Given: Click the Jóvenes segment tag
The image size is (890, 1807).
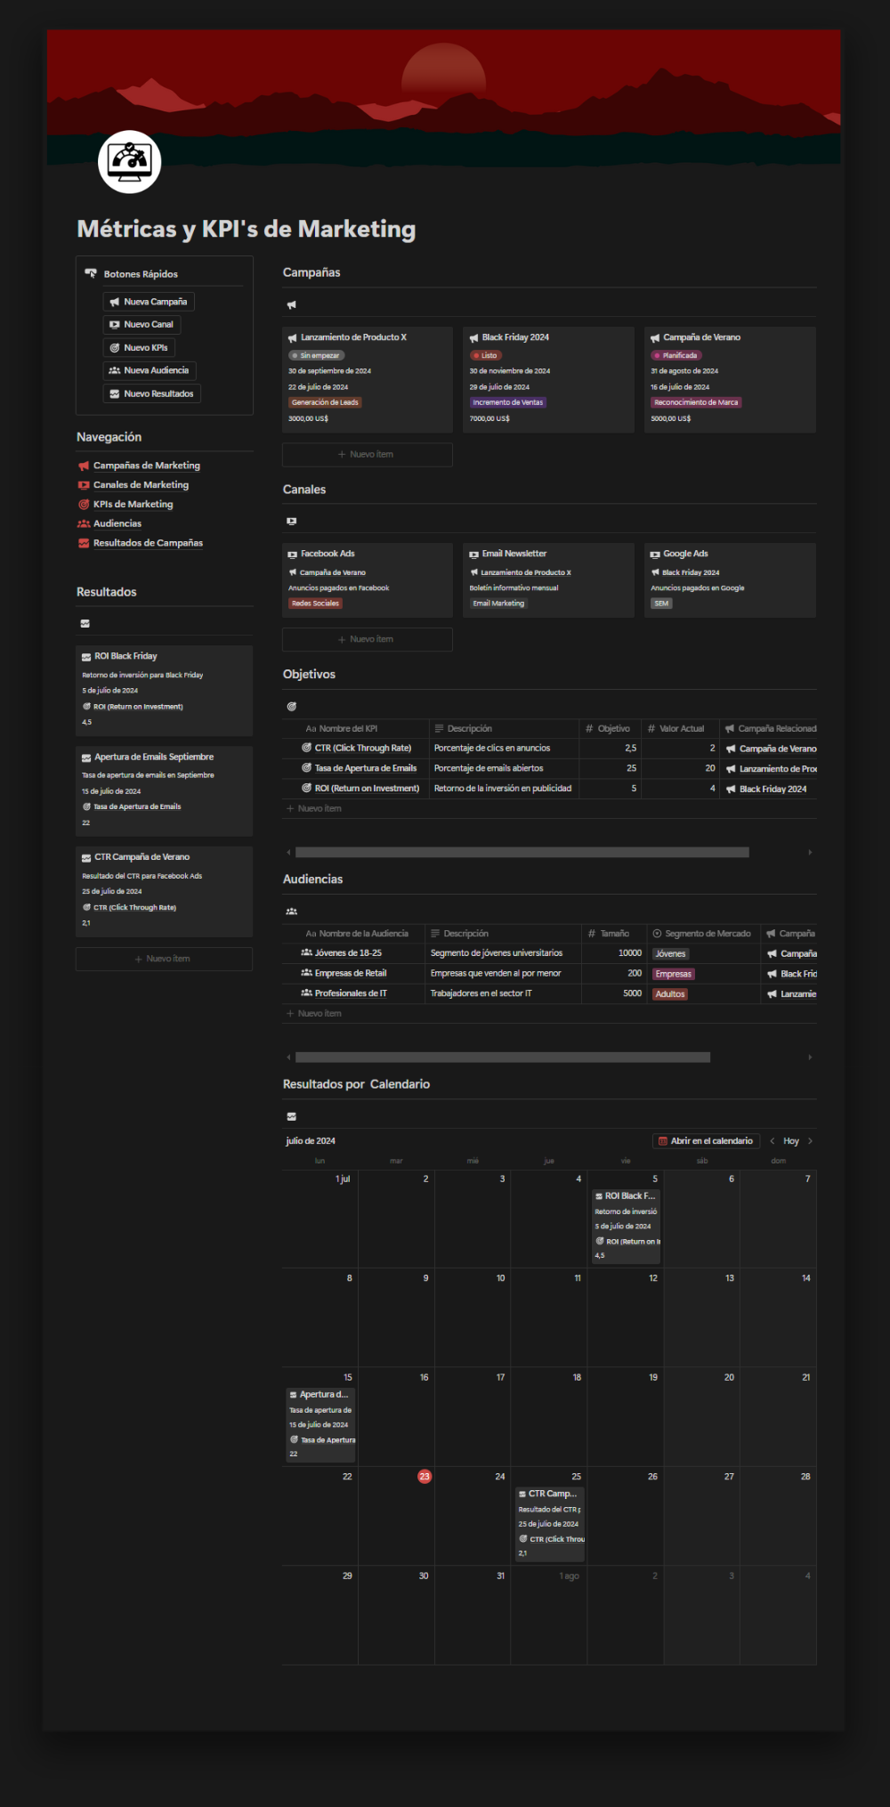Looking at the screenshot, I should (x=671, y=954).
